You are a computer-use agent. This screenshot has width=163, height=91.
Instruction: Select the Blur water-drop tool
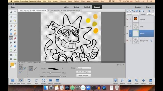coord(11,34)
